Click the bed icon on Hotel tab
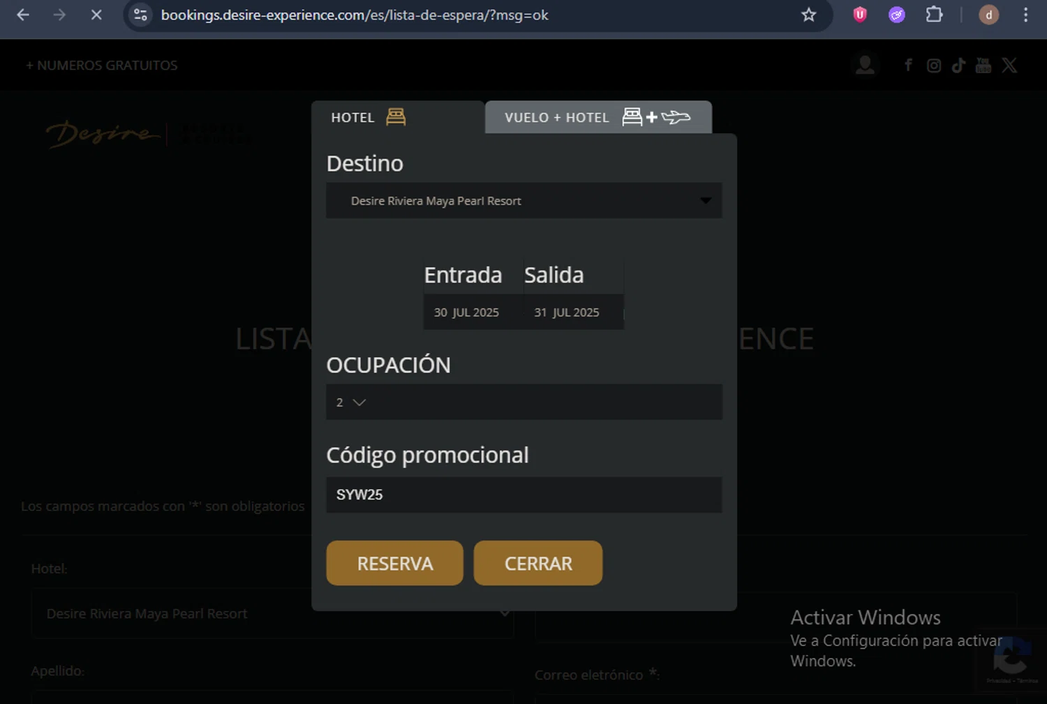Image resolution: width=1047 pixels, height=704 pixels. pyautogui.click(x=396, y=117)
